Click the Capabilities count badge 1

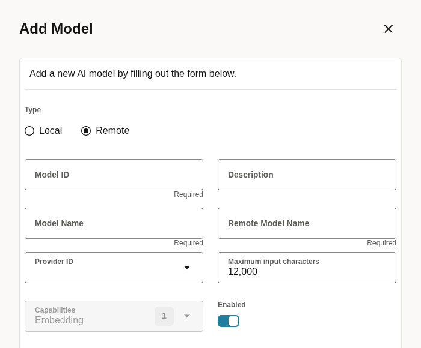pos(164,316)
